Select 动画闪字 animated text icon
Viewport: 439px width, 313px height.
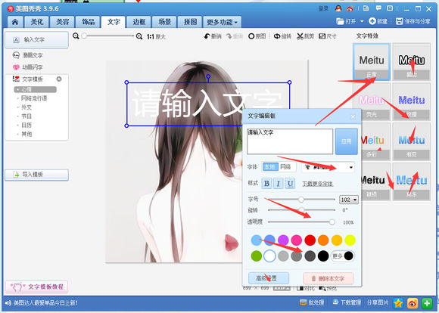pos(16,67)
